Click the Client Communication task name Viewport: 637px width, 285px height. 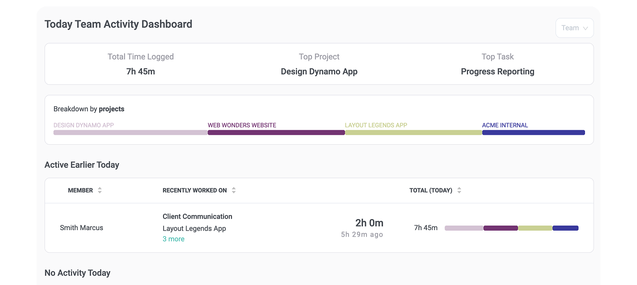pos(197,217)
